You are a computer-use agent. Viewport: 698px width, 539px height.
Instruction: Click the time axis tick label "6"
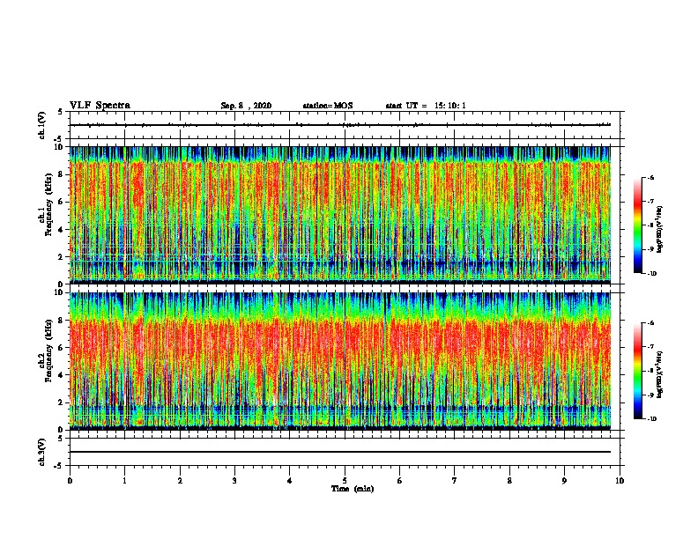tap(400, 481)
